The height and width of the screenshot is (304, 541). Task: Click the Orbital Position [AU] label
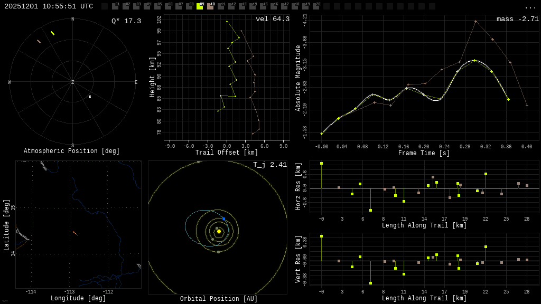[219, 299]
